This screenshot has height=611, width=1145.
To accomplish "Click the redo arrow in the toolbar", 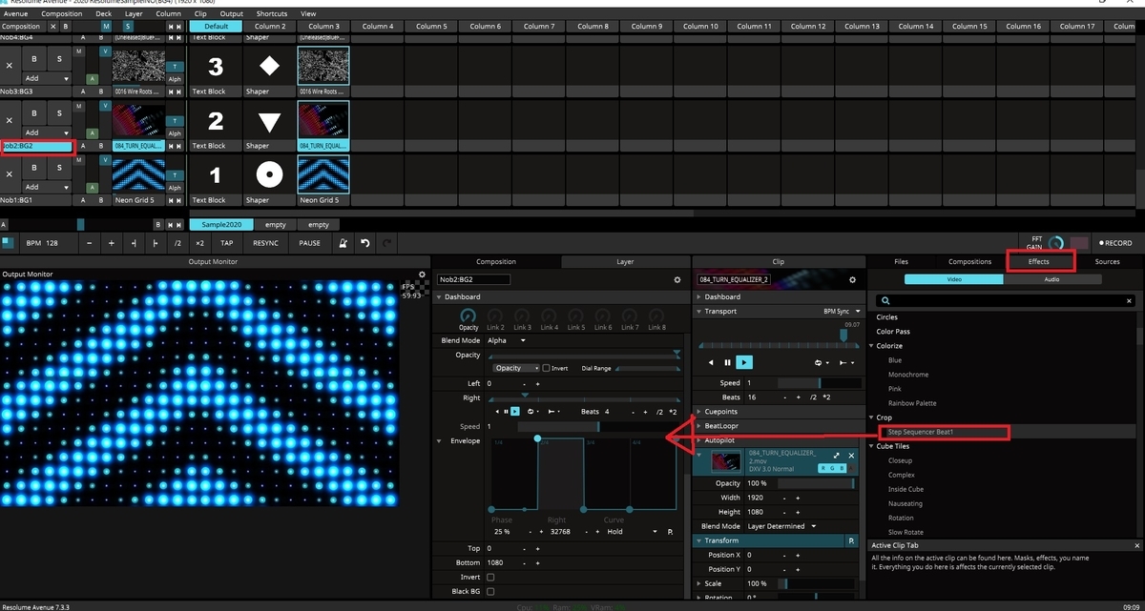I will (x=386, y=243).
